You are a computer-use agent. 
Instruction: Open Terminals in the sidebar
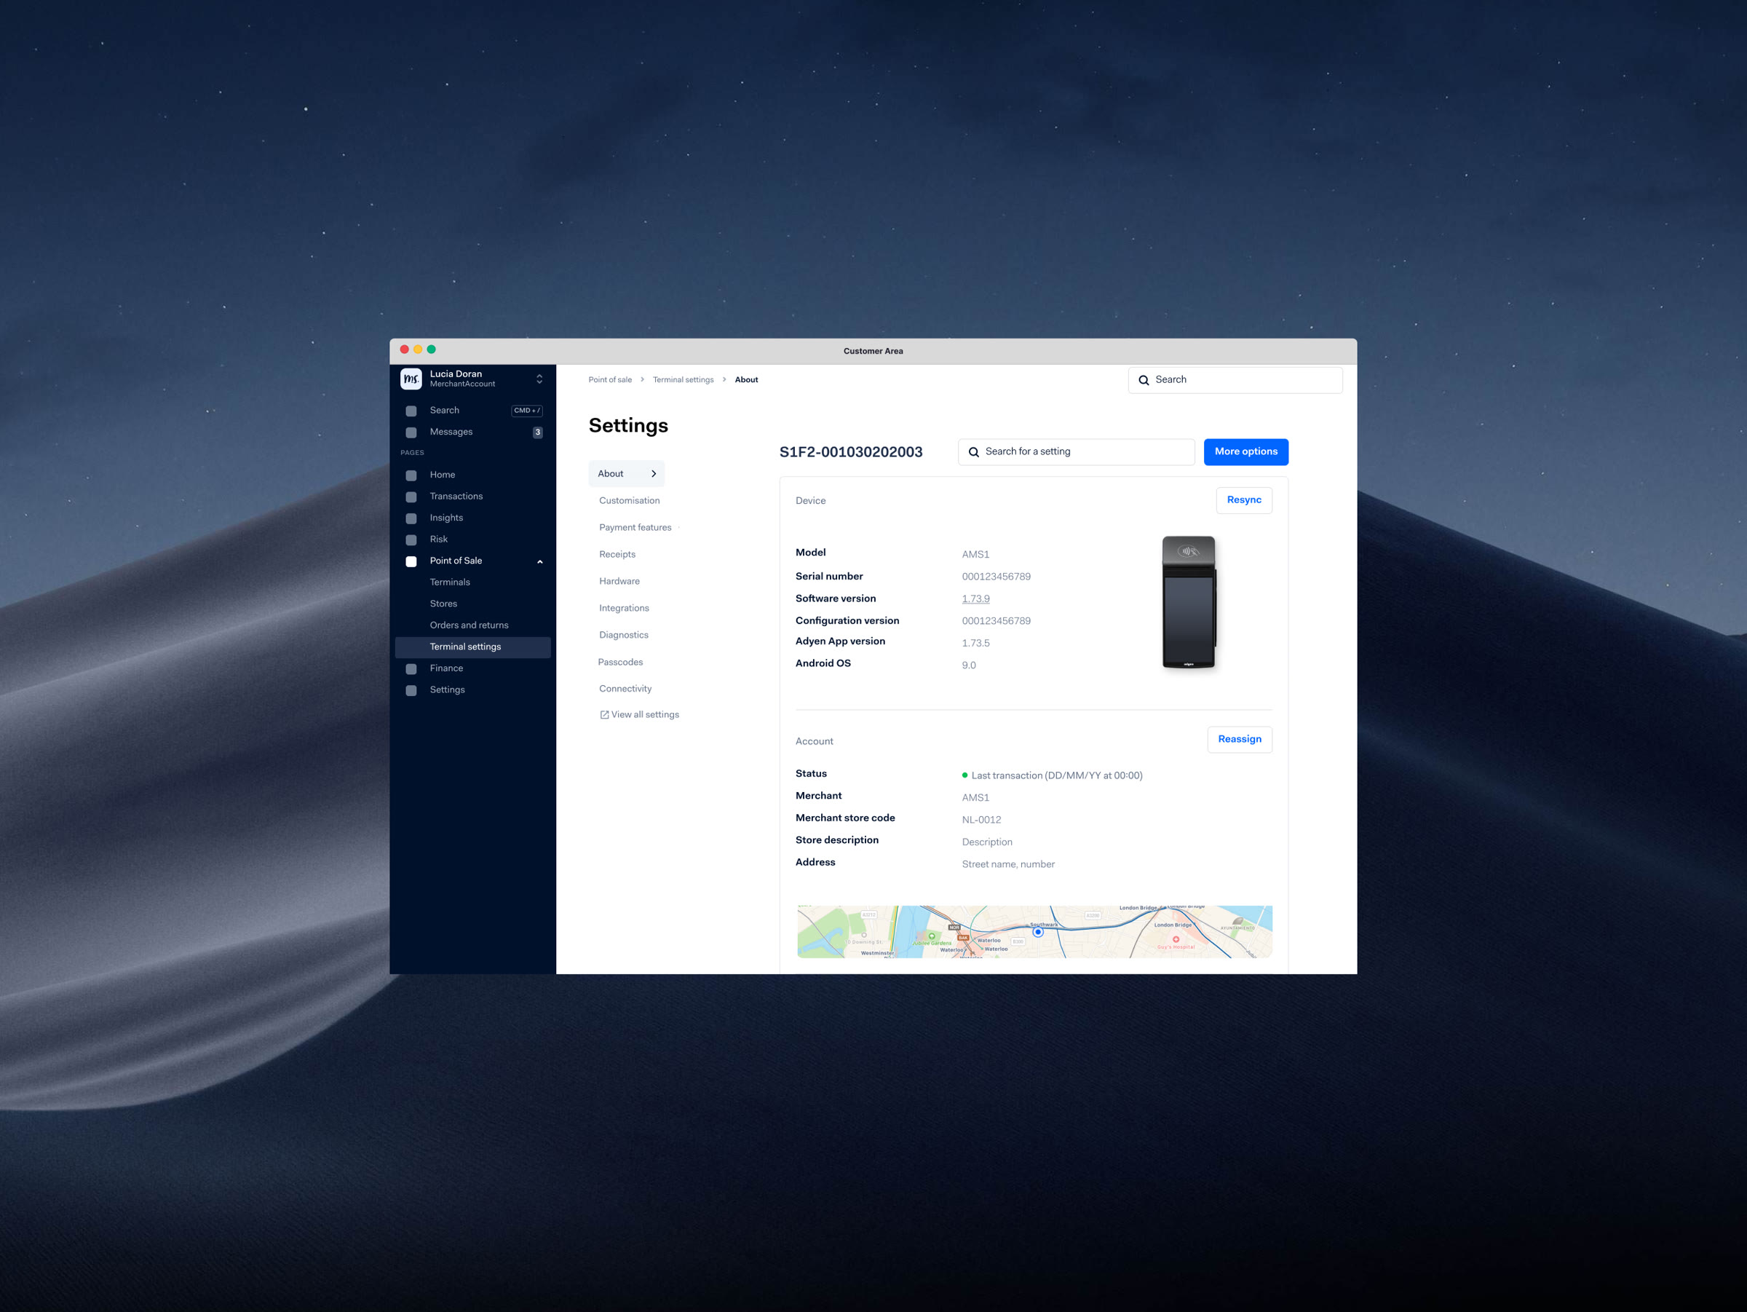449,582
